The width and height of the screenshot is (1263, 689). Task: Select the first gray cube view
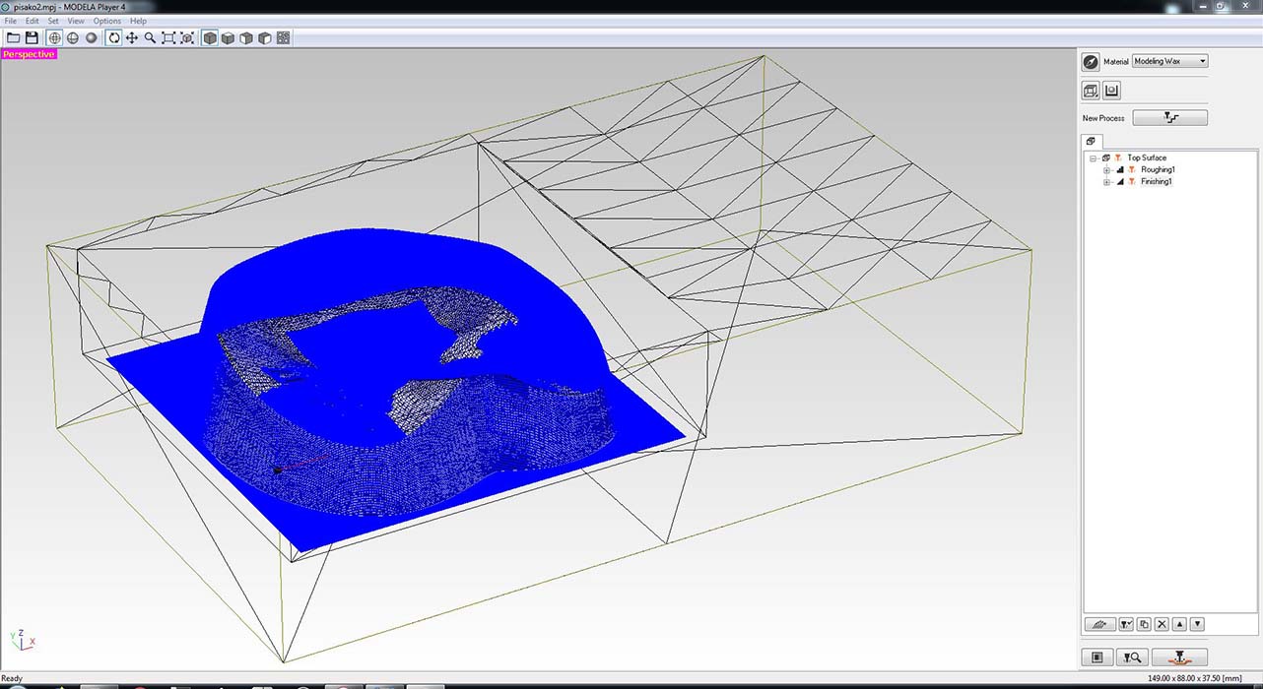click(209, 37)
